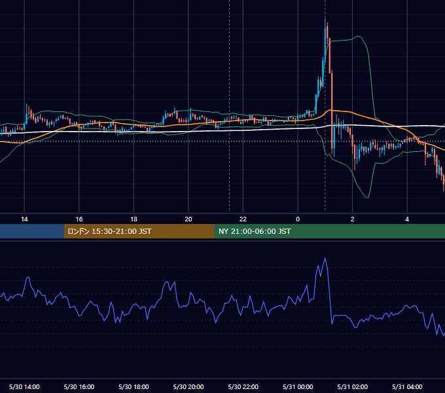Click the 20 hour label on upper axis
Viewport: 445px width, 393px height.
[x=188, y=219]
